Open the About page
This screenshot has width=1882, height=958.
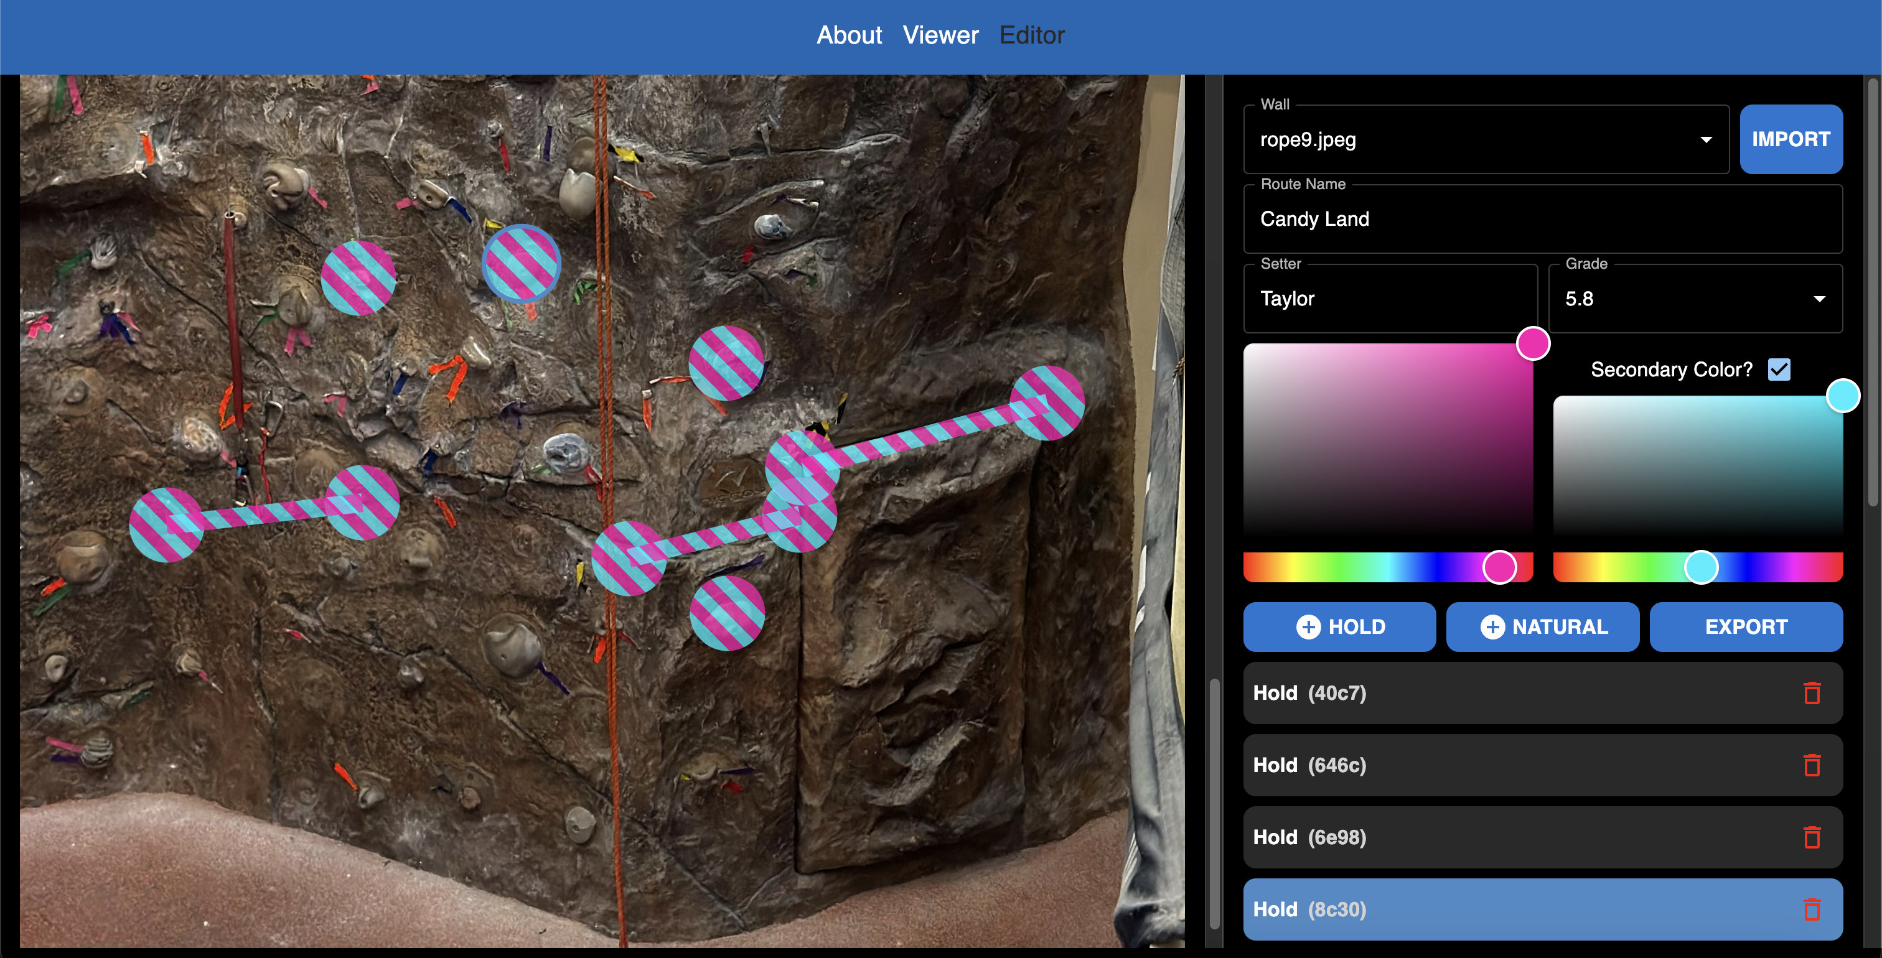(x=849, y=35)
